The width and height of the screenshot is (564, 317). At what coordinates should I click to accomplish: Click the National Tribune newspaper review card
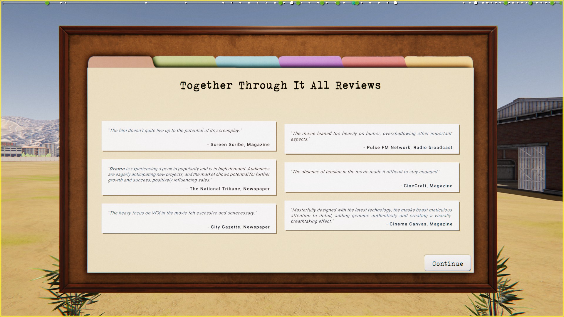click(189, 177)
